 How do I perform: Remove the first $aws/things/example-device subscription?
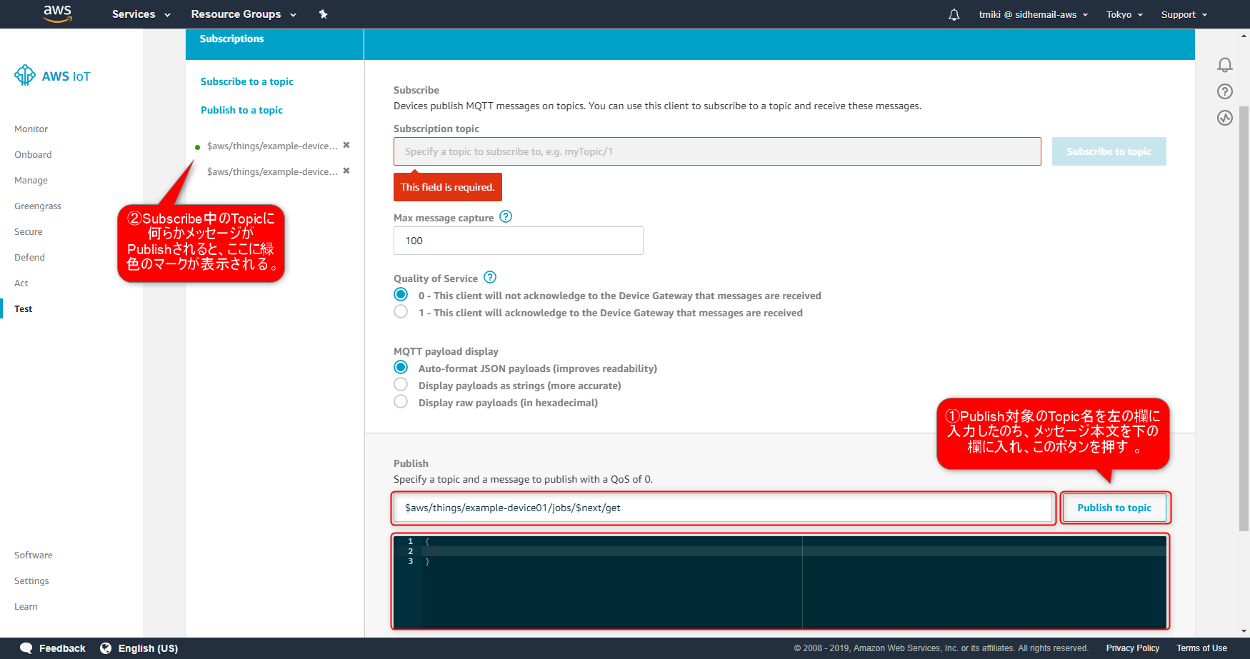346,145
